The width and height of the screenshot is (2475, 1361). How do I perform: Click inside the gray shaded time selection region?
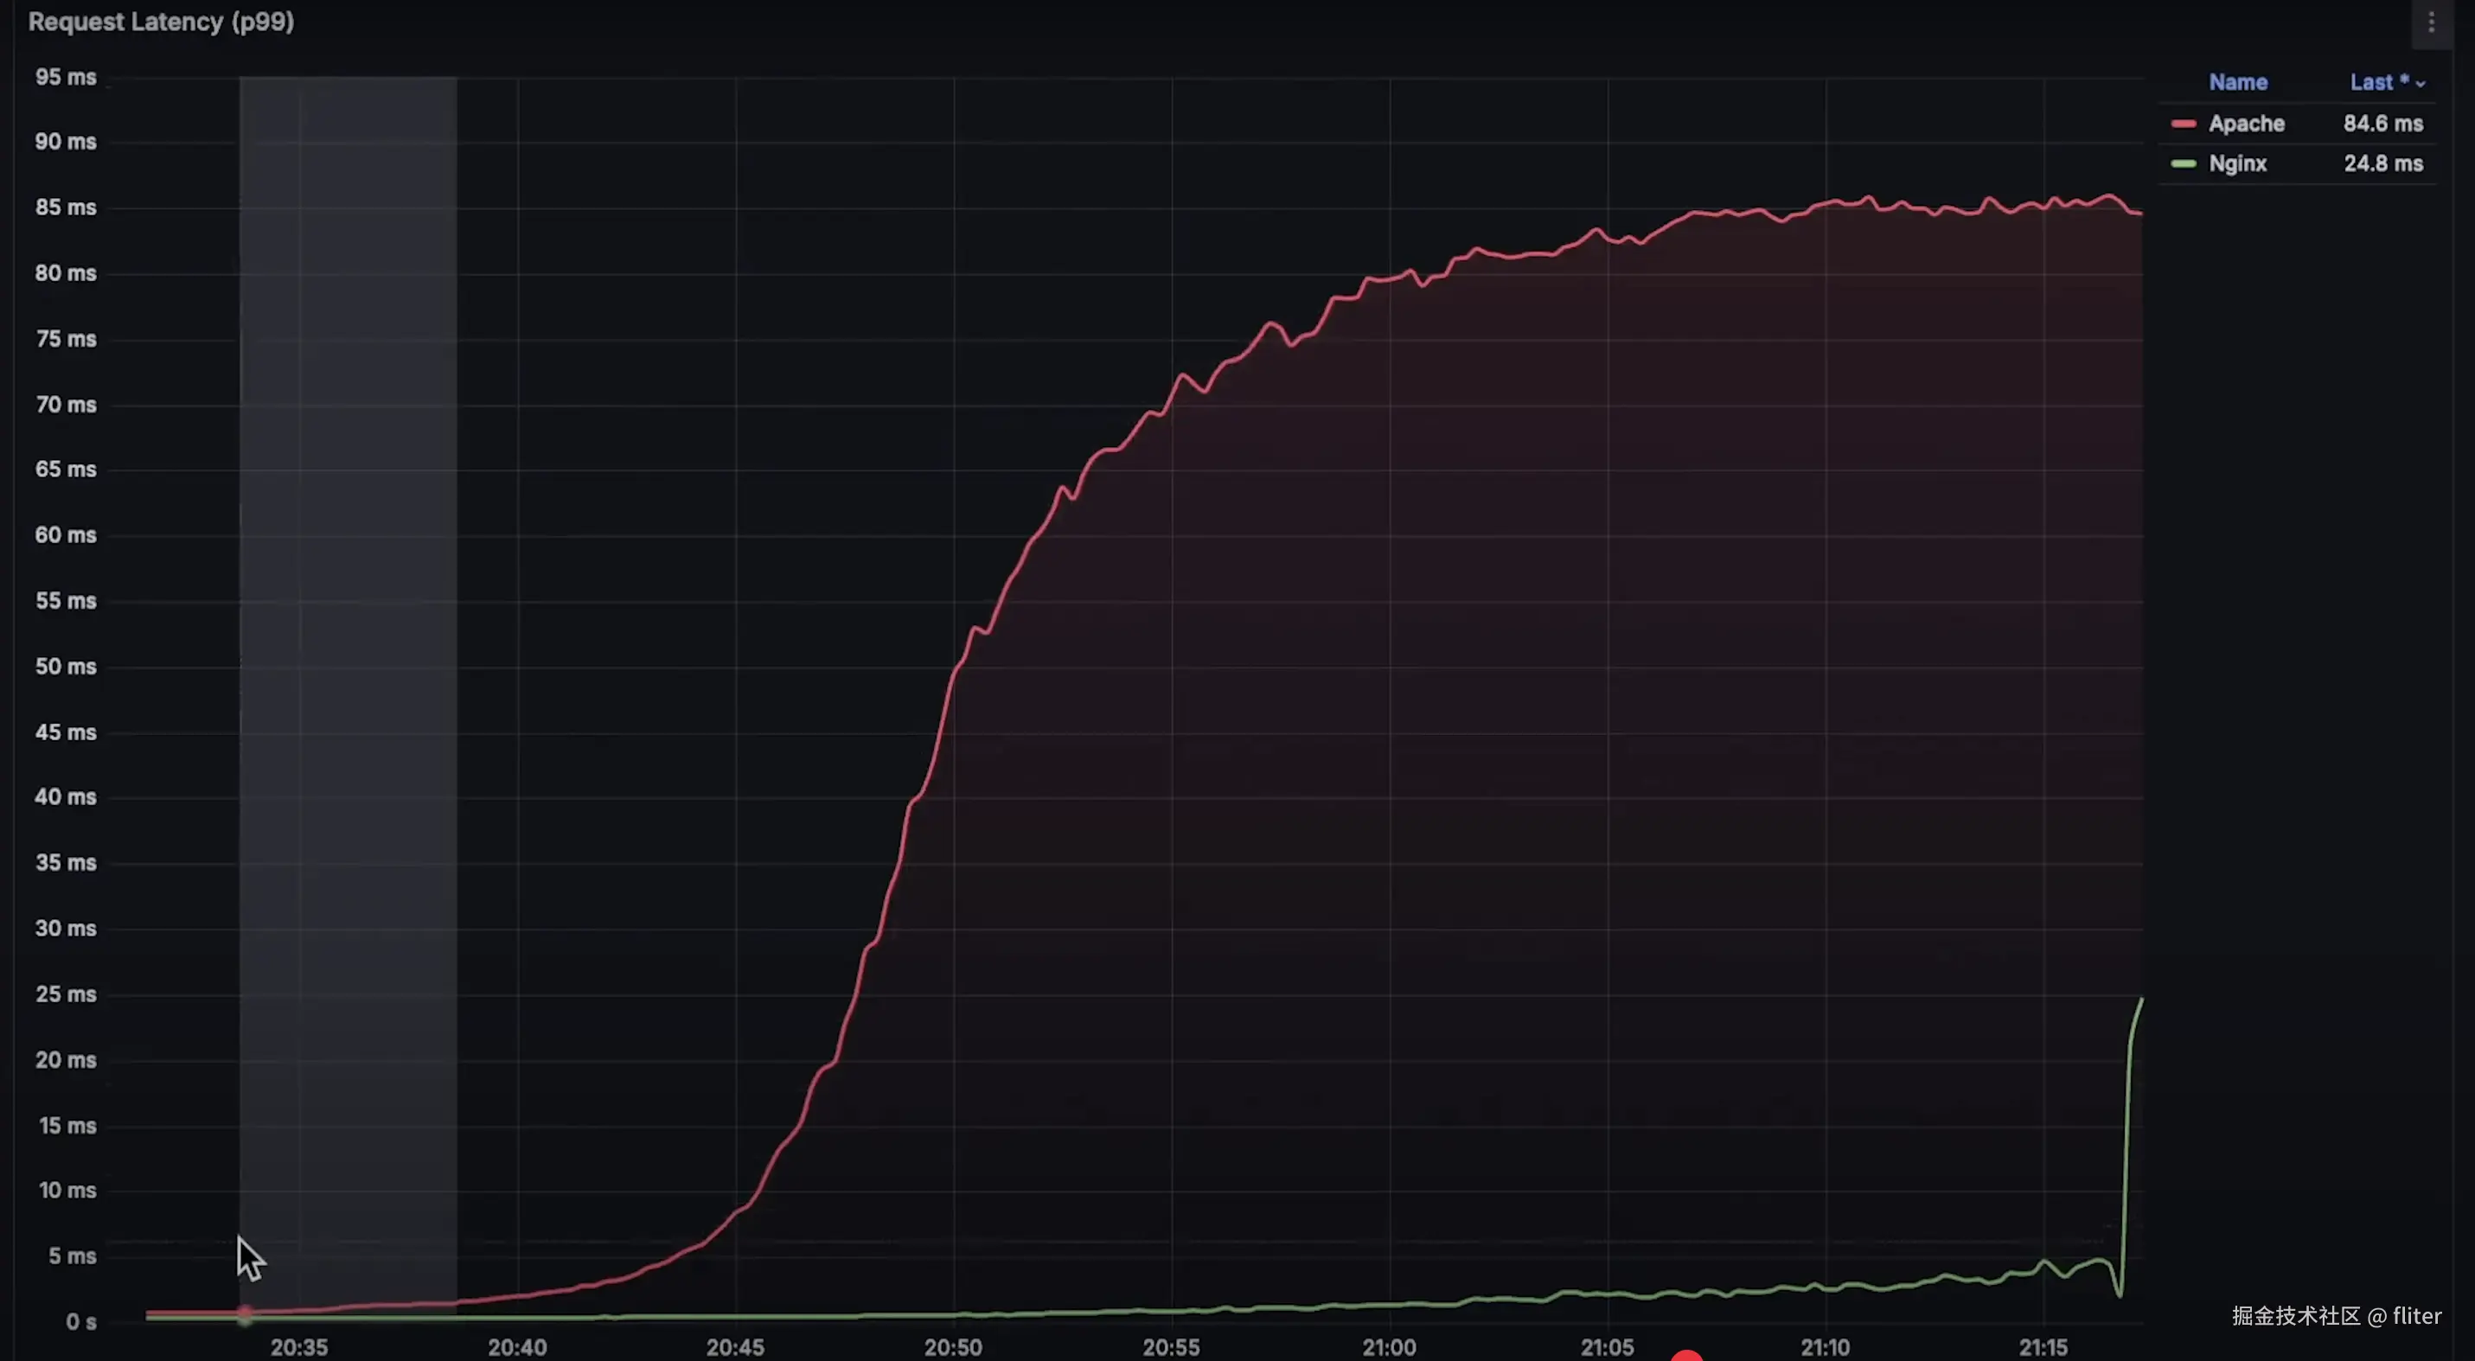(348, 673)
